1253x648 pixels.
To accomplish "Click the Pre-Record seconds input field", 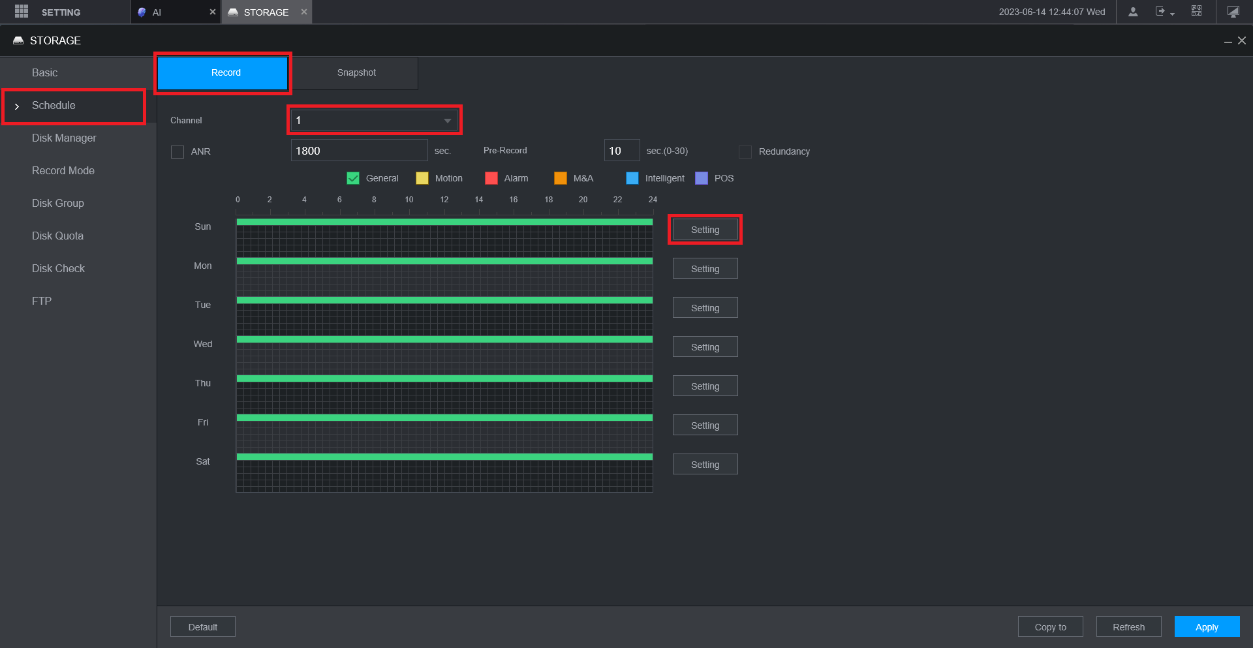I will pyautogui.click(x=621, y=151).
